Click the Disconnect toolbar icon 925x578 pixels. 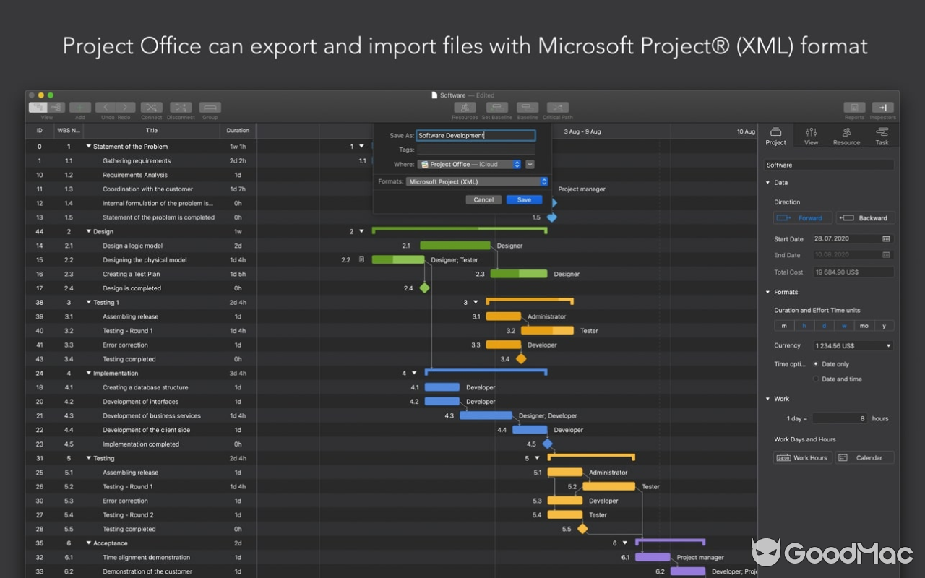tap(181, 107)
